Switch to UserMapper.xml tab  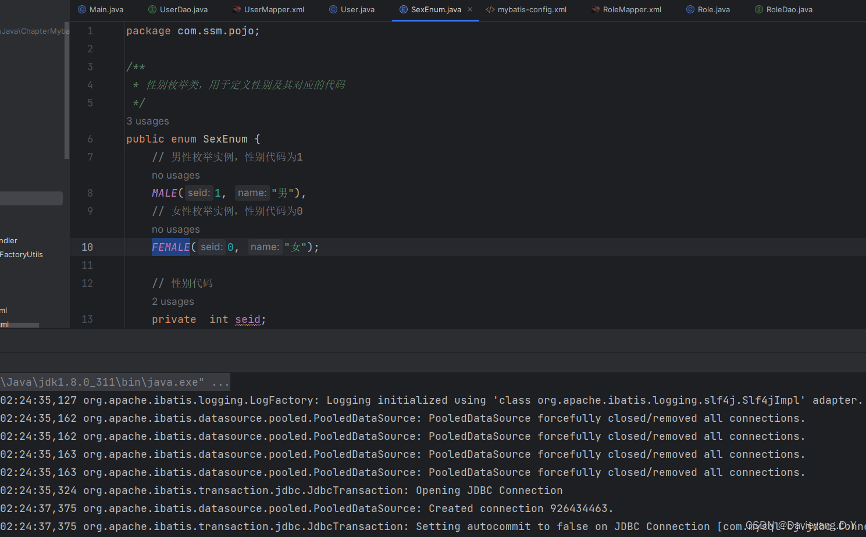coord(268,10)
